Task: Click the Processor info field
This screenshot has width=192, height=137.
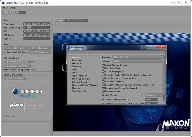Action: pos(36,24)
